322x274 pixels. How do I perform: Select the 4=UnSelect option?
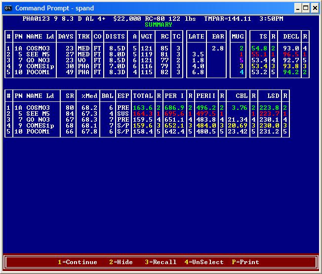click(204, 262)
